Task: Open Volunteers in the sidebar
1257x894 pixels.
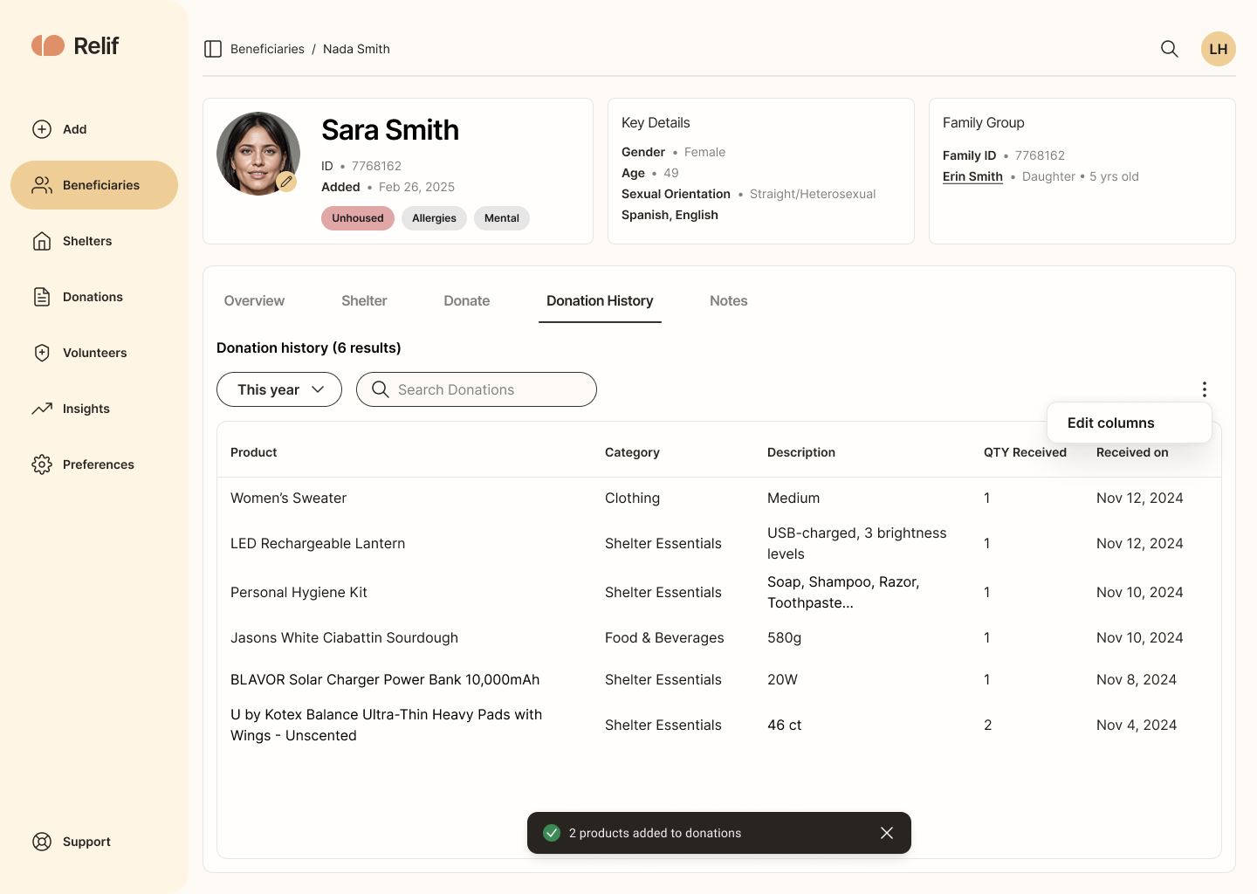Action: pyautogui.click(x=94, y=353)
